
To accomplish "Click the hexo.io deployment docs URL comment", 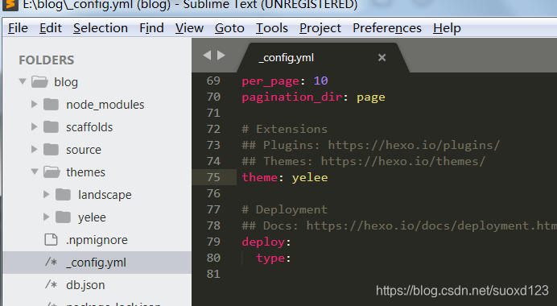I will point(431,225).
